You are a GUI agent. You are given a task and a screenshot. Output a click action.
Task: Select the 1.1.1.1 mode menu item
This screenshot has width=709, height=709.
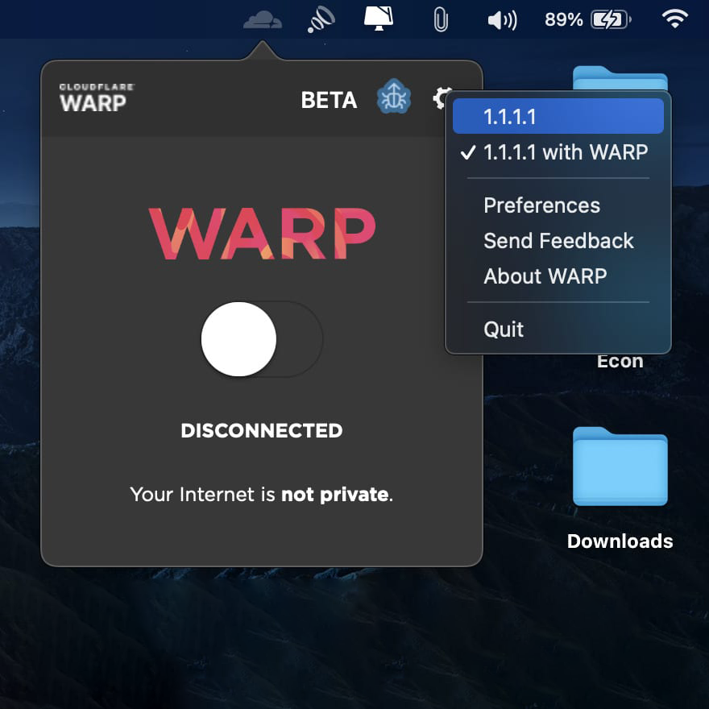coord(558,117)
